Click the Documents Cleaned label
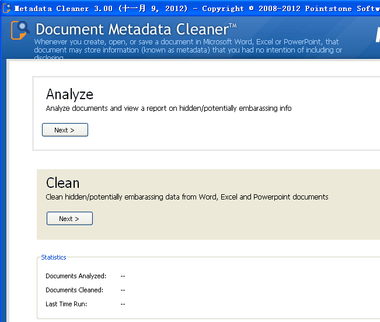Image resolution: width=380 pixels, height=322 pixels. [74, 290]
